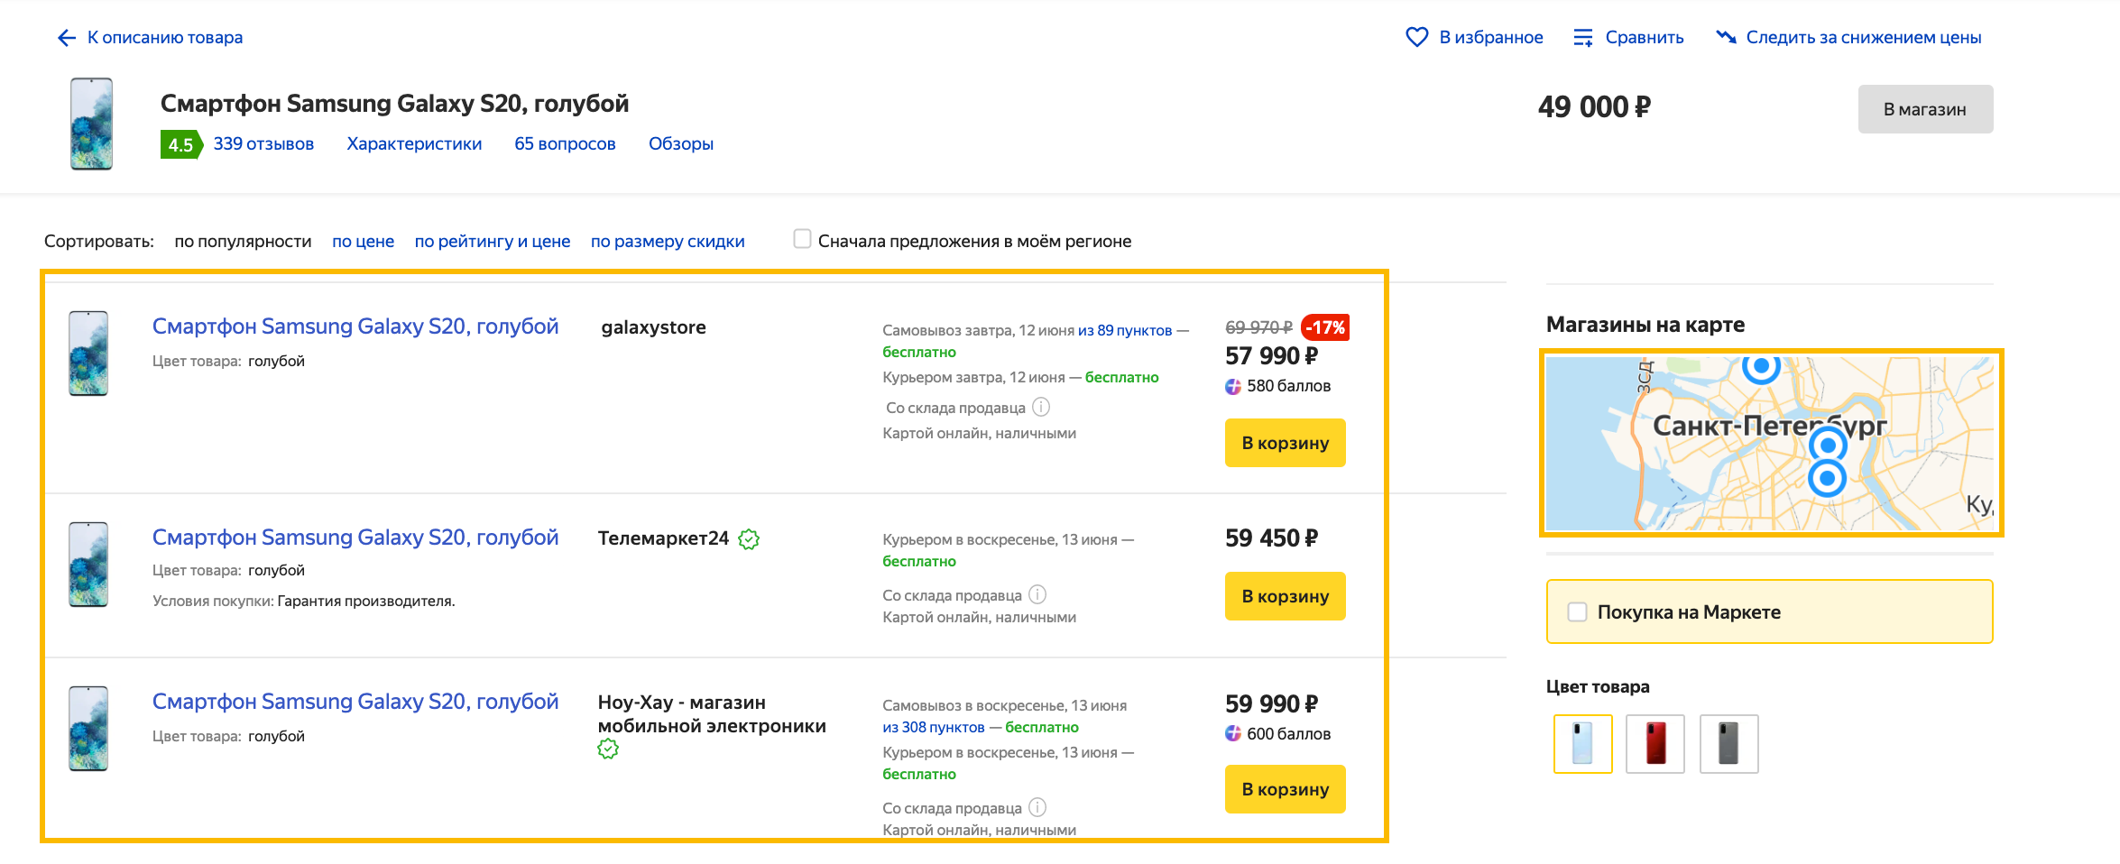Click the bonus points icon beside 600 баллов

coord(1233,734)
